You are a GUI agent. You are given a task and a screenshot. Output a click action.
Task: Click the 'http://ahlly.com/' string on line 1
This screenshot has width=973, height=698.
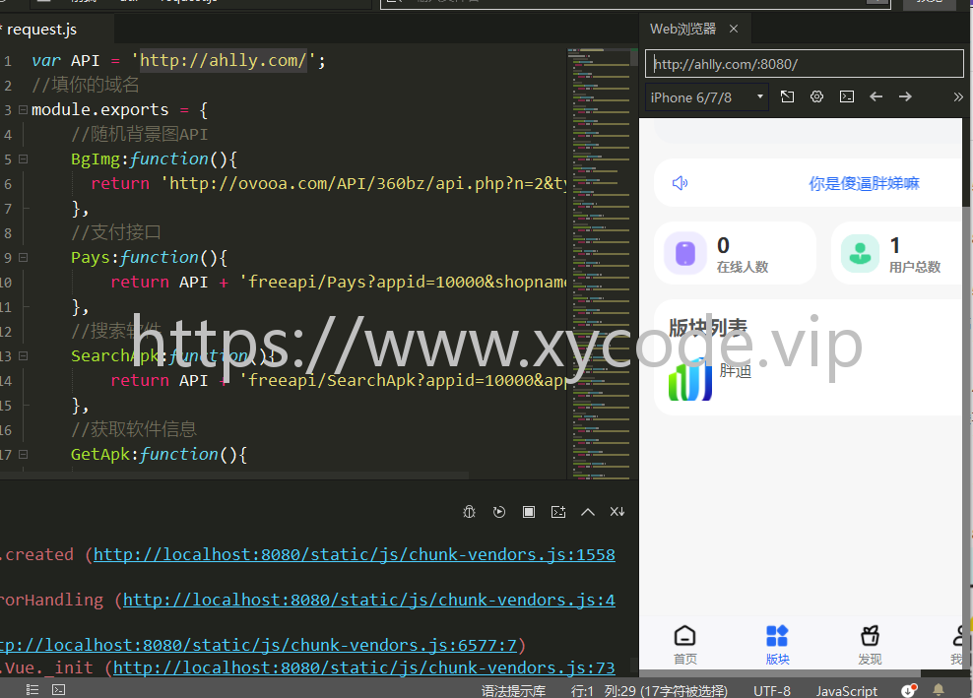[x=224, y=61]
